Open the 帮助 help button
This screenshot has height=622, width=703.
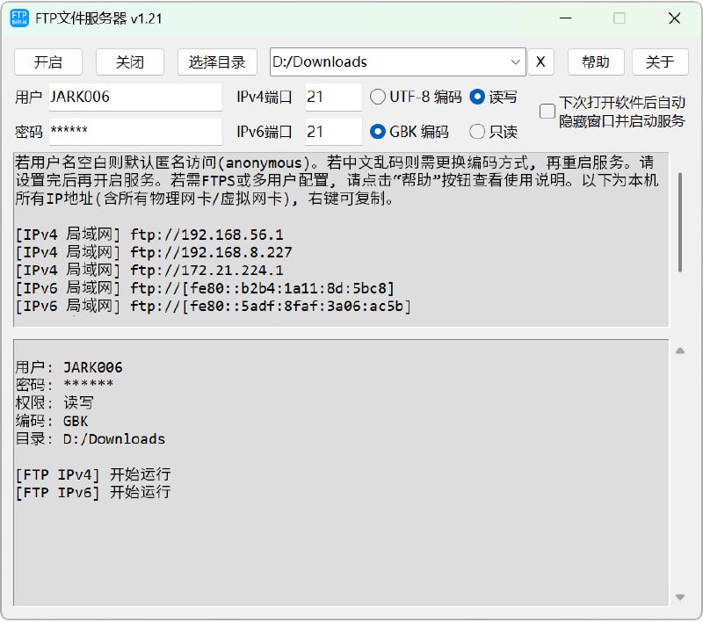pyautogui.click(x=595, y=61)
